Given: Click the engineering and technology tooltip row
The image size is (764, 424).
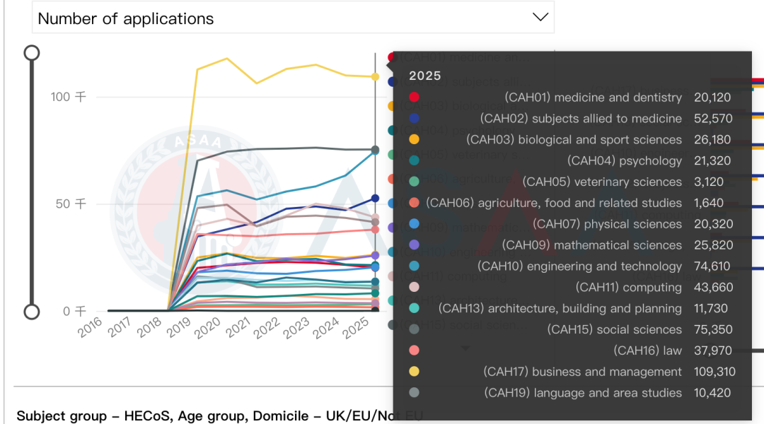Looking at the screenshot, I should pyautogui.click(x=572, y=266).
